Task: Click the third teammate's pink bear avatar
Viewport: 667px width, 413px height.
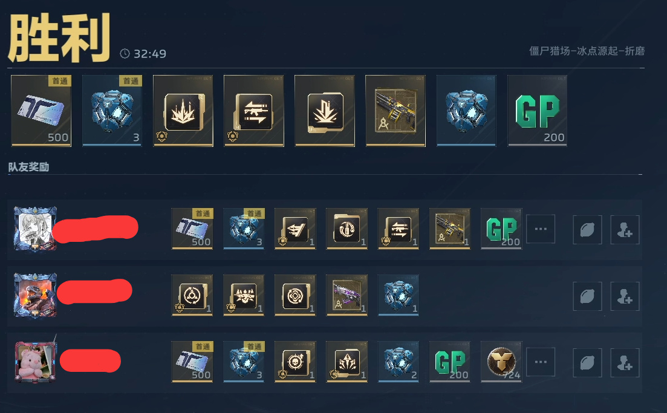Action: pos(35,362)
